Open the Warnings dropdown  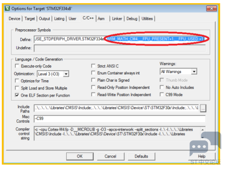194,72
